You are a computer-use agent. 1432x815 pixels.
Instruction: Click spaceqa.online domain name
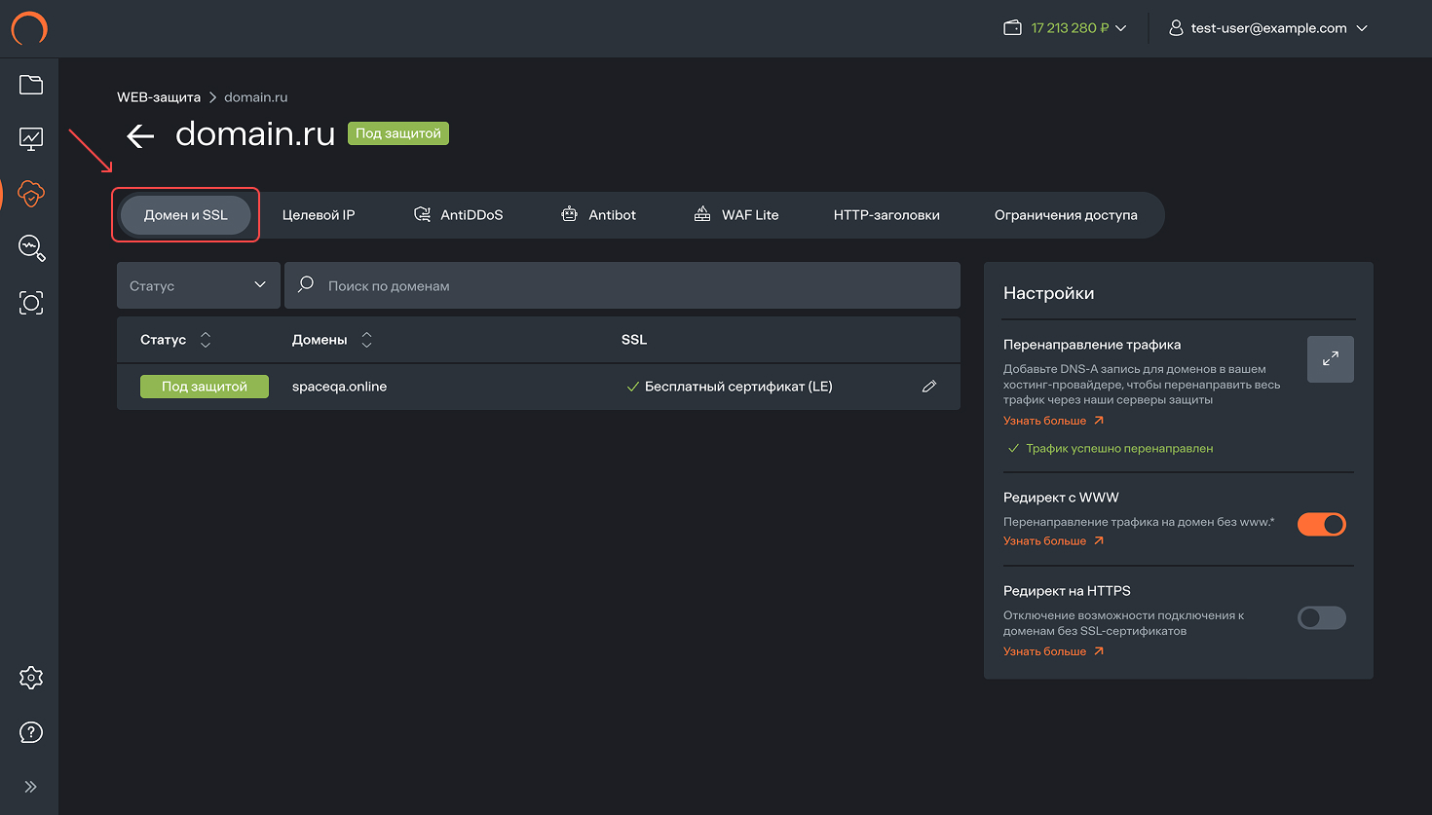339,387
